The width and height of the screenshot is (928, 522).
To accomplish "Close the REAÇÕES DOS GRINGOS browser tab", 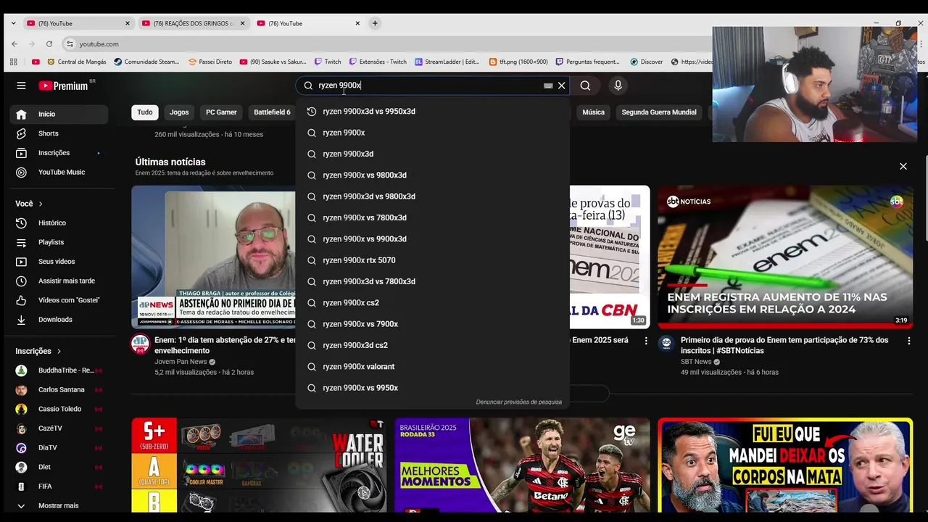I will pos(242,23).
